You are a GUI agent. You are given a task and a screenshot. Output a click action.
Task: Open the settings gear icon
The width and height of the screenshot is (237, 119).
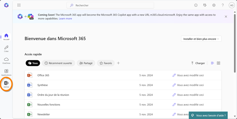[214, 5]
